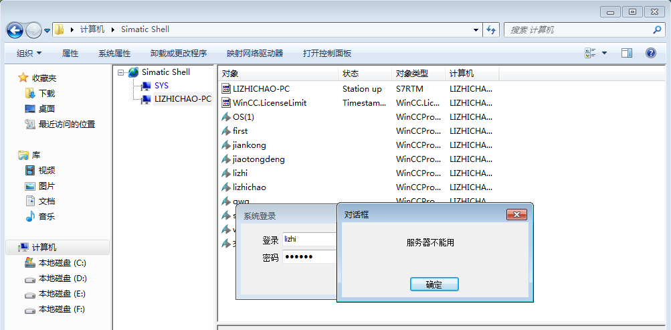Select the jiankong project entry

coord(249,145)
